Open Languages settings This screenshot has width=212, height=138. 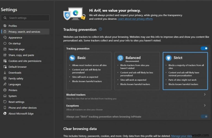coord(25,84)
